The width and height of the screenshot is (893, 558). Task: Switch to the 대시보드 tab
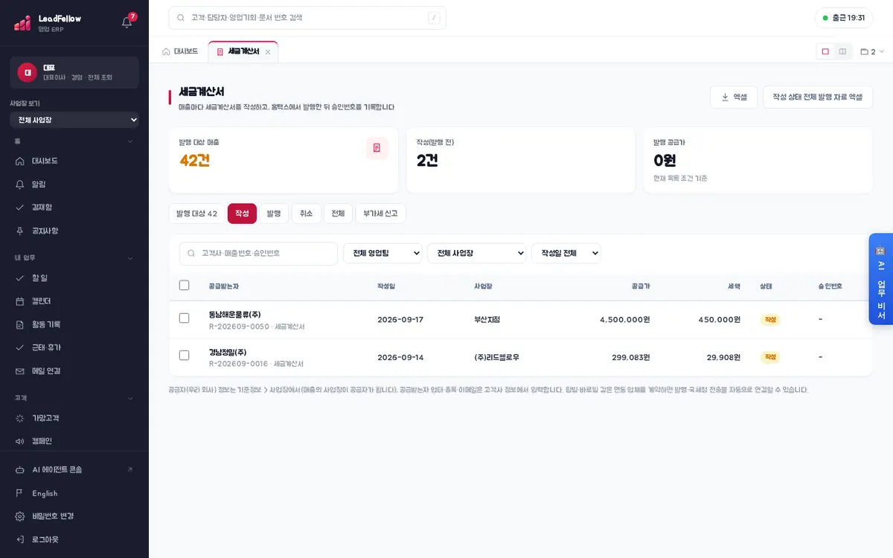point(180,51)
